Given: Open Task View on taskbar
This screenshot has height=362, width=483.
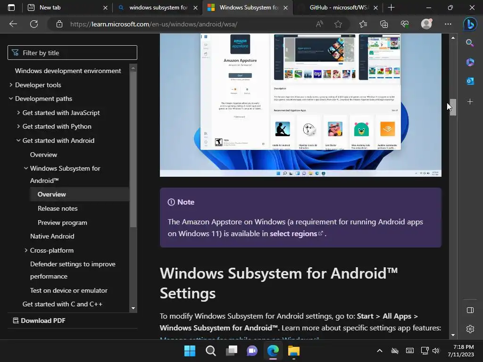Looking at the screenshot, I should 231,351.
